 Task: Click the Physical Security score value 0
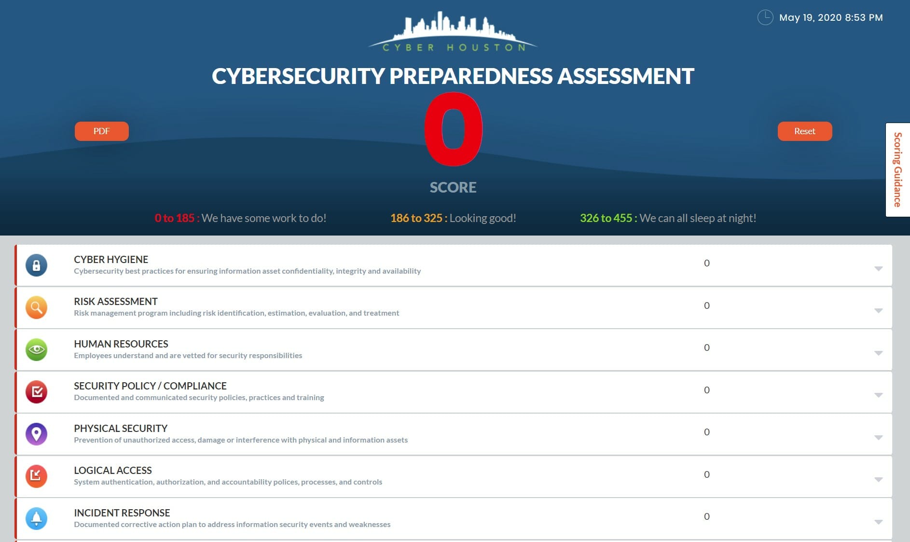(707, 432)
